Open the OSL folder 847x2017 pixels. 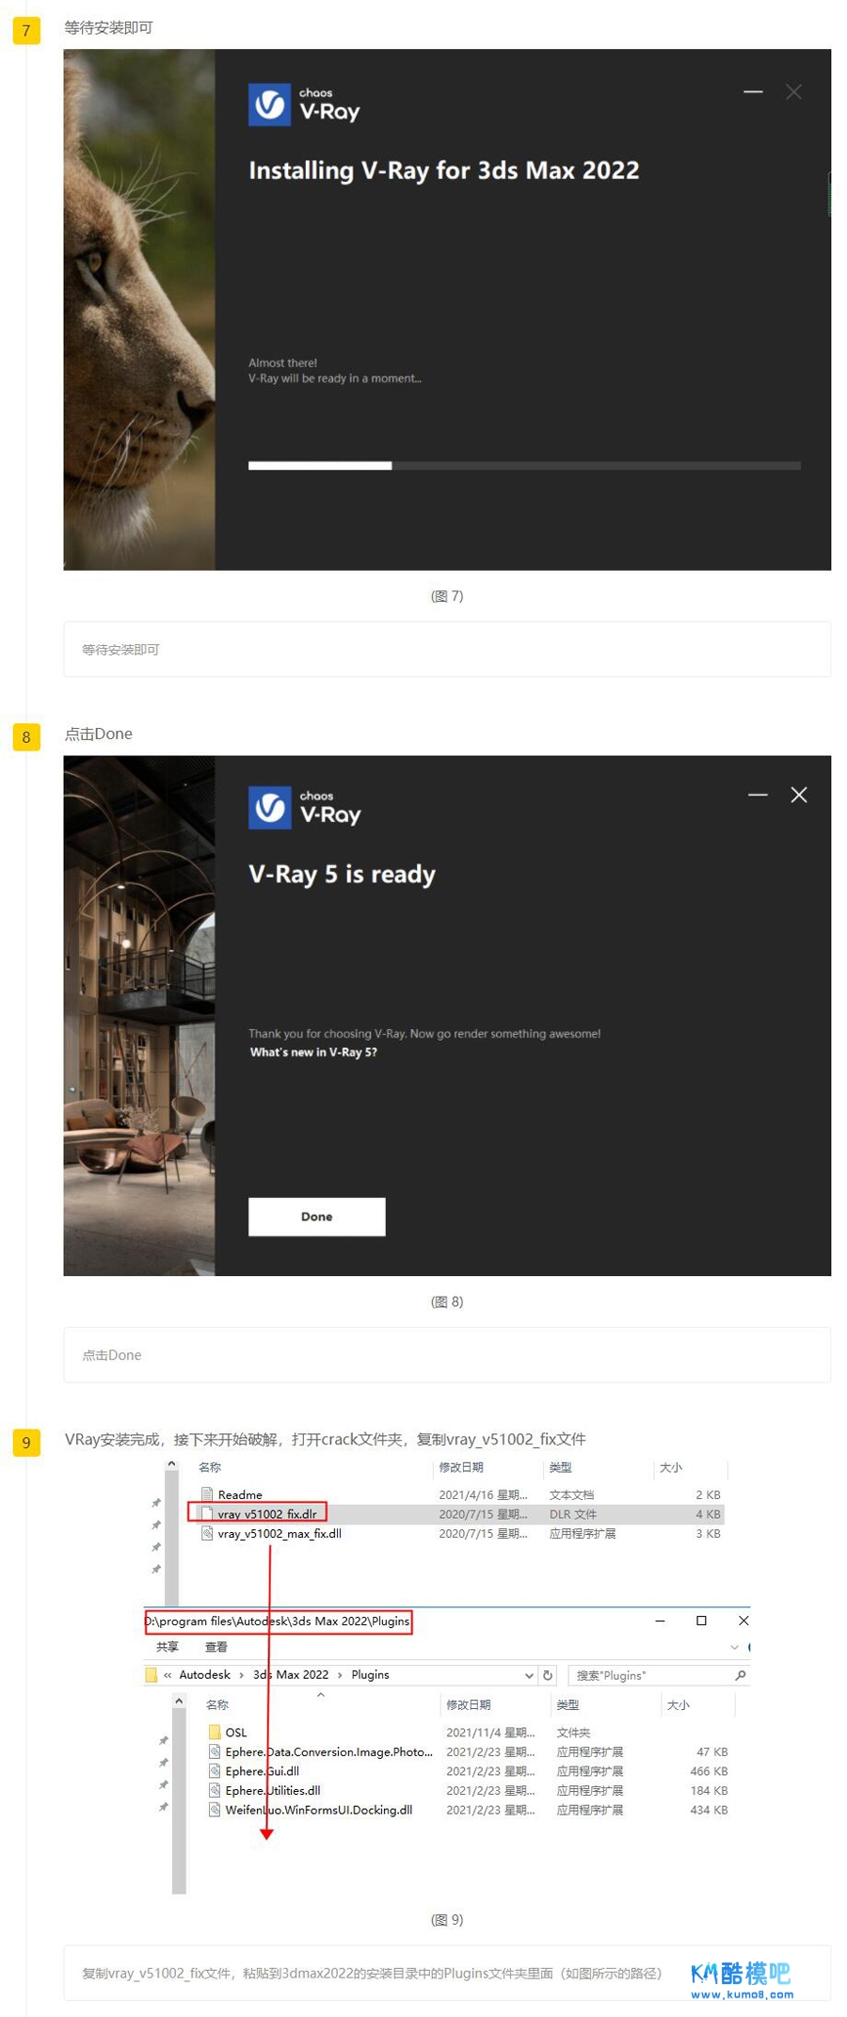pyautogui.click(x=235, y=1733)
